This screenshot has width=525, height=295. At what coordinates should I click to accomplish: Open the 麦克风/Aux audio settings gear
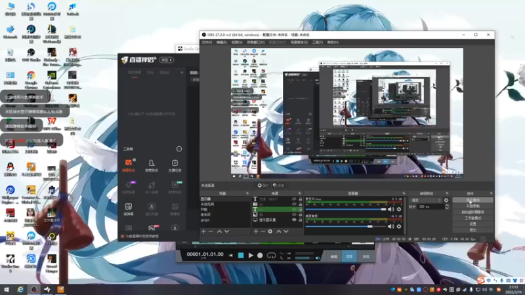pos(399,209)
